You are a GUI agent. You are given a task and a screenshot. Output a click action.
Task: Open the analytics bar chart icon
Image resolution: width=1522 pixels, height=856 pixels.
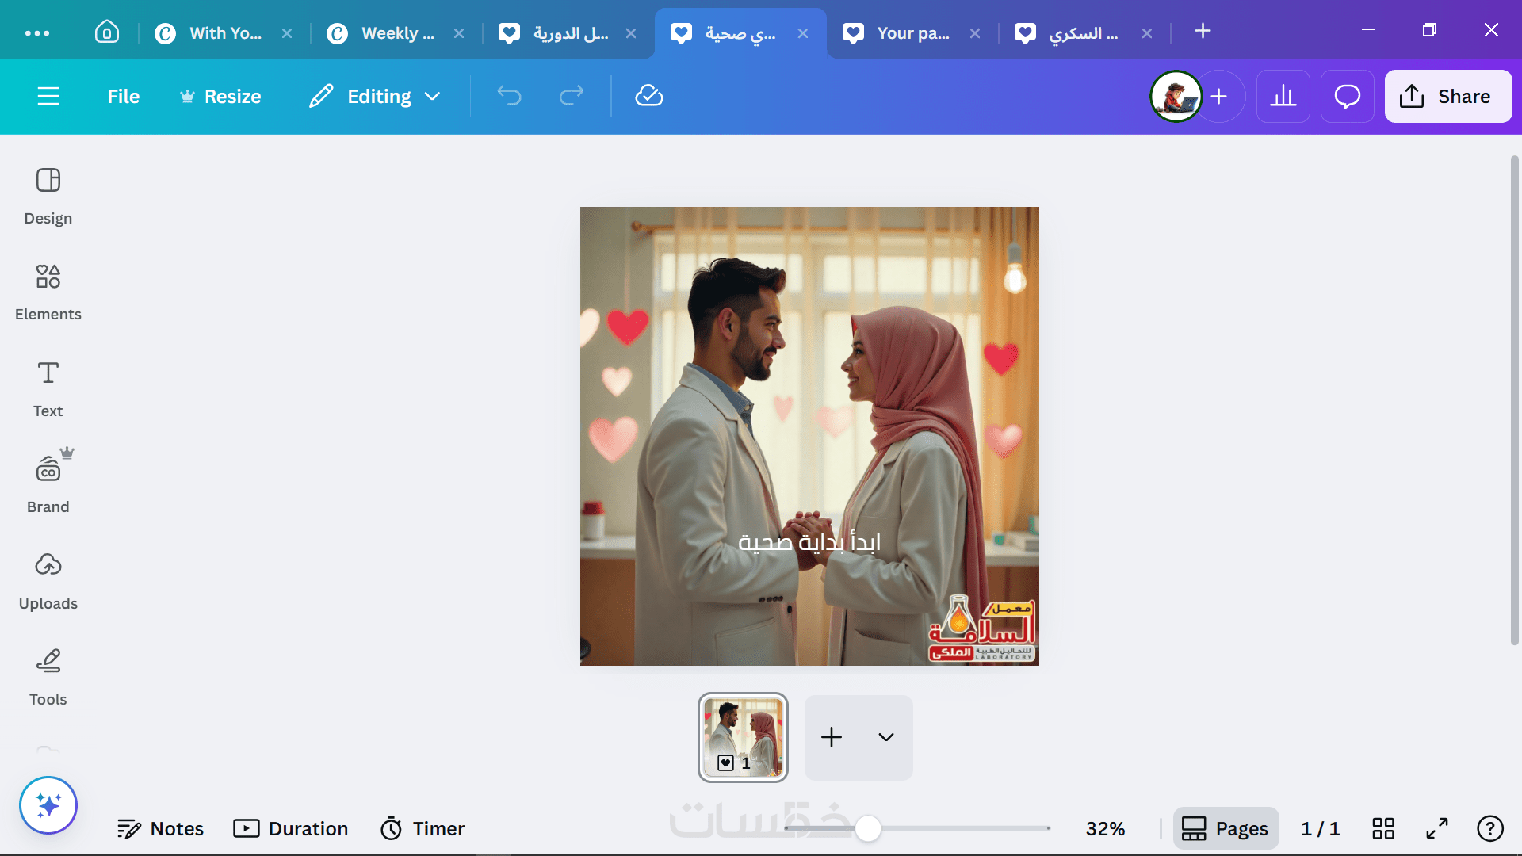click(x=1283, y=96)
